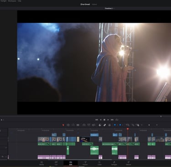This screenshot has width=171, height=167.
Task: Click the custom zoom icon
Action: pos(138,125)
